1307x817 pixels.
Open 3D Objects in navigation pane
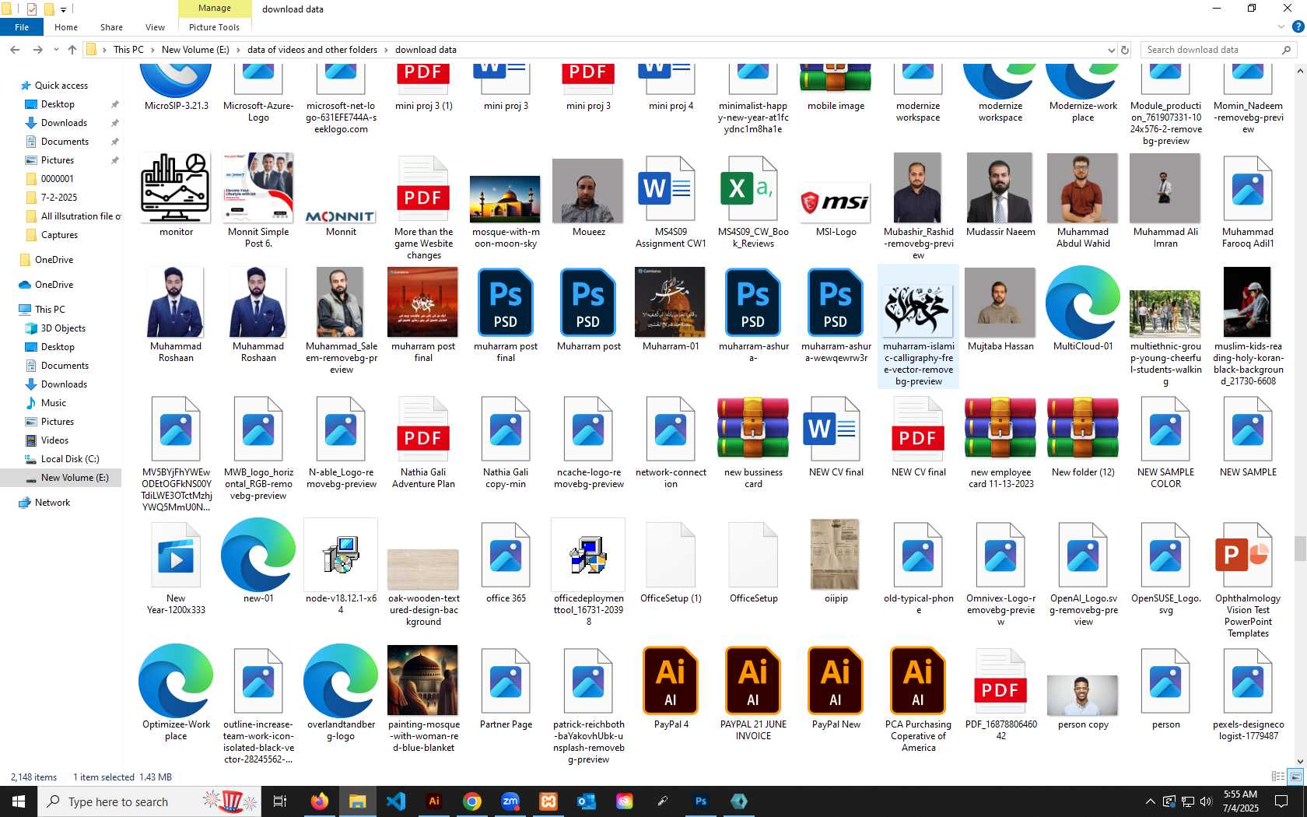pyautogui.click(x=63, y=328)
